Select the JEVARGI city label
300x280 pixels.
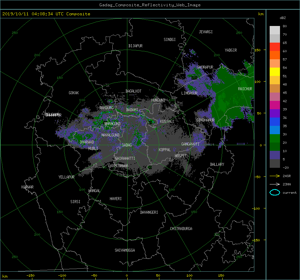[206, 32]
